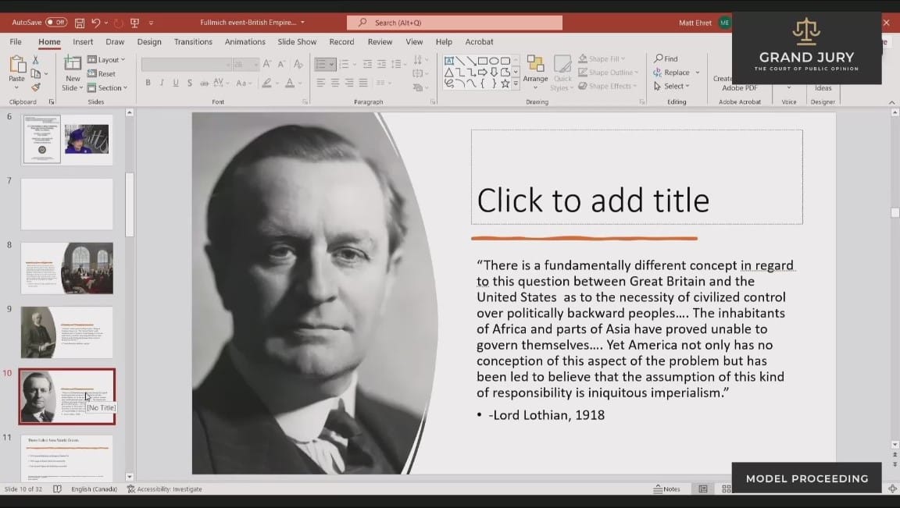The image size is (900, 508).
Task: Open the Arrange tool
Action: (535, 69)
